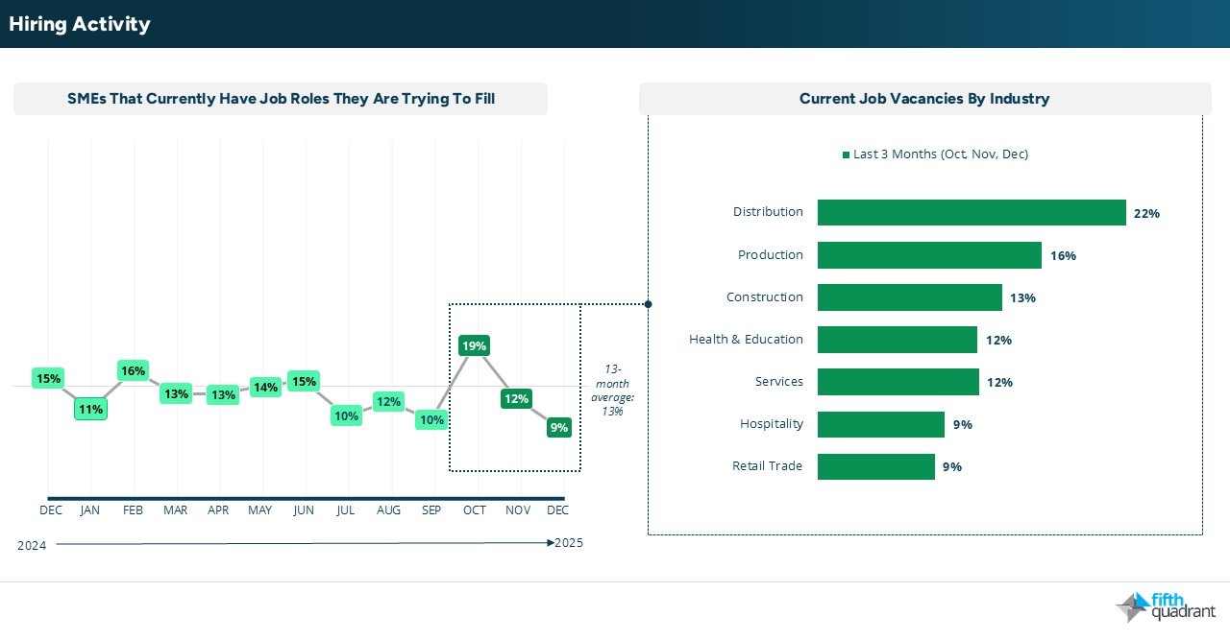Select the 16% February data marker
The height and width of the screenshot is (640, 1230).
(x=133, y=370)
